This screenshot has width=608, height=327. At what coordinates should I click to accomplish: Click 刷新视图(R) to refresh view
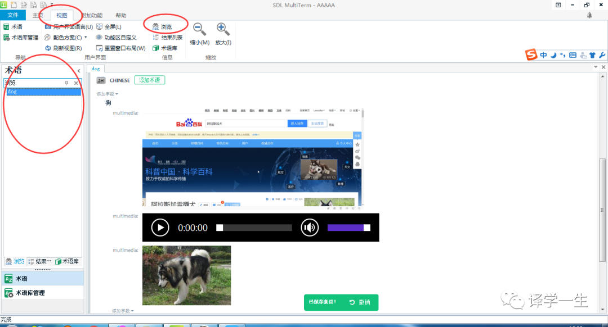click(x=64, y=48)
